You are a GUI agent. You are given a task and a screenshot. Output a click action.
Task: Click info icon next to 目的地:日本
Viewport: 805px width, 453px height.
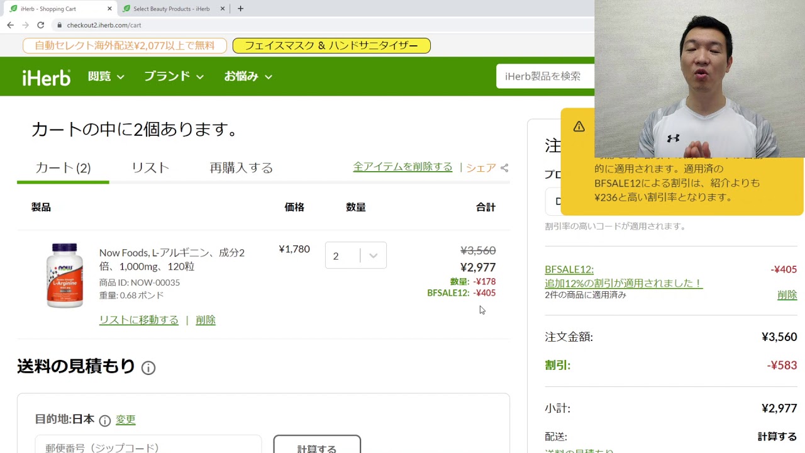click(105, 420)
